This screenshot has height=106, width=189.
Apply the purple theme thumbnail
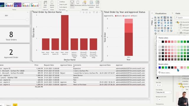[18, 5]
